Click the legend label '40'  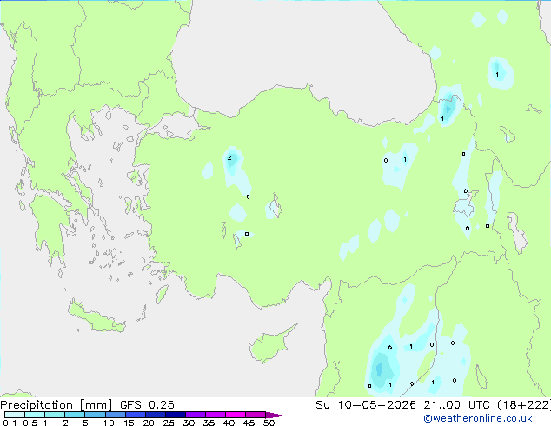[229, 423]
